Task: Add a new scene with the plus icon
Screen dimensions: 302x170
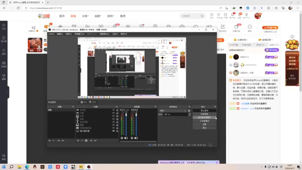Action: pyautogui.click(x=49, y=141)
